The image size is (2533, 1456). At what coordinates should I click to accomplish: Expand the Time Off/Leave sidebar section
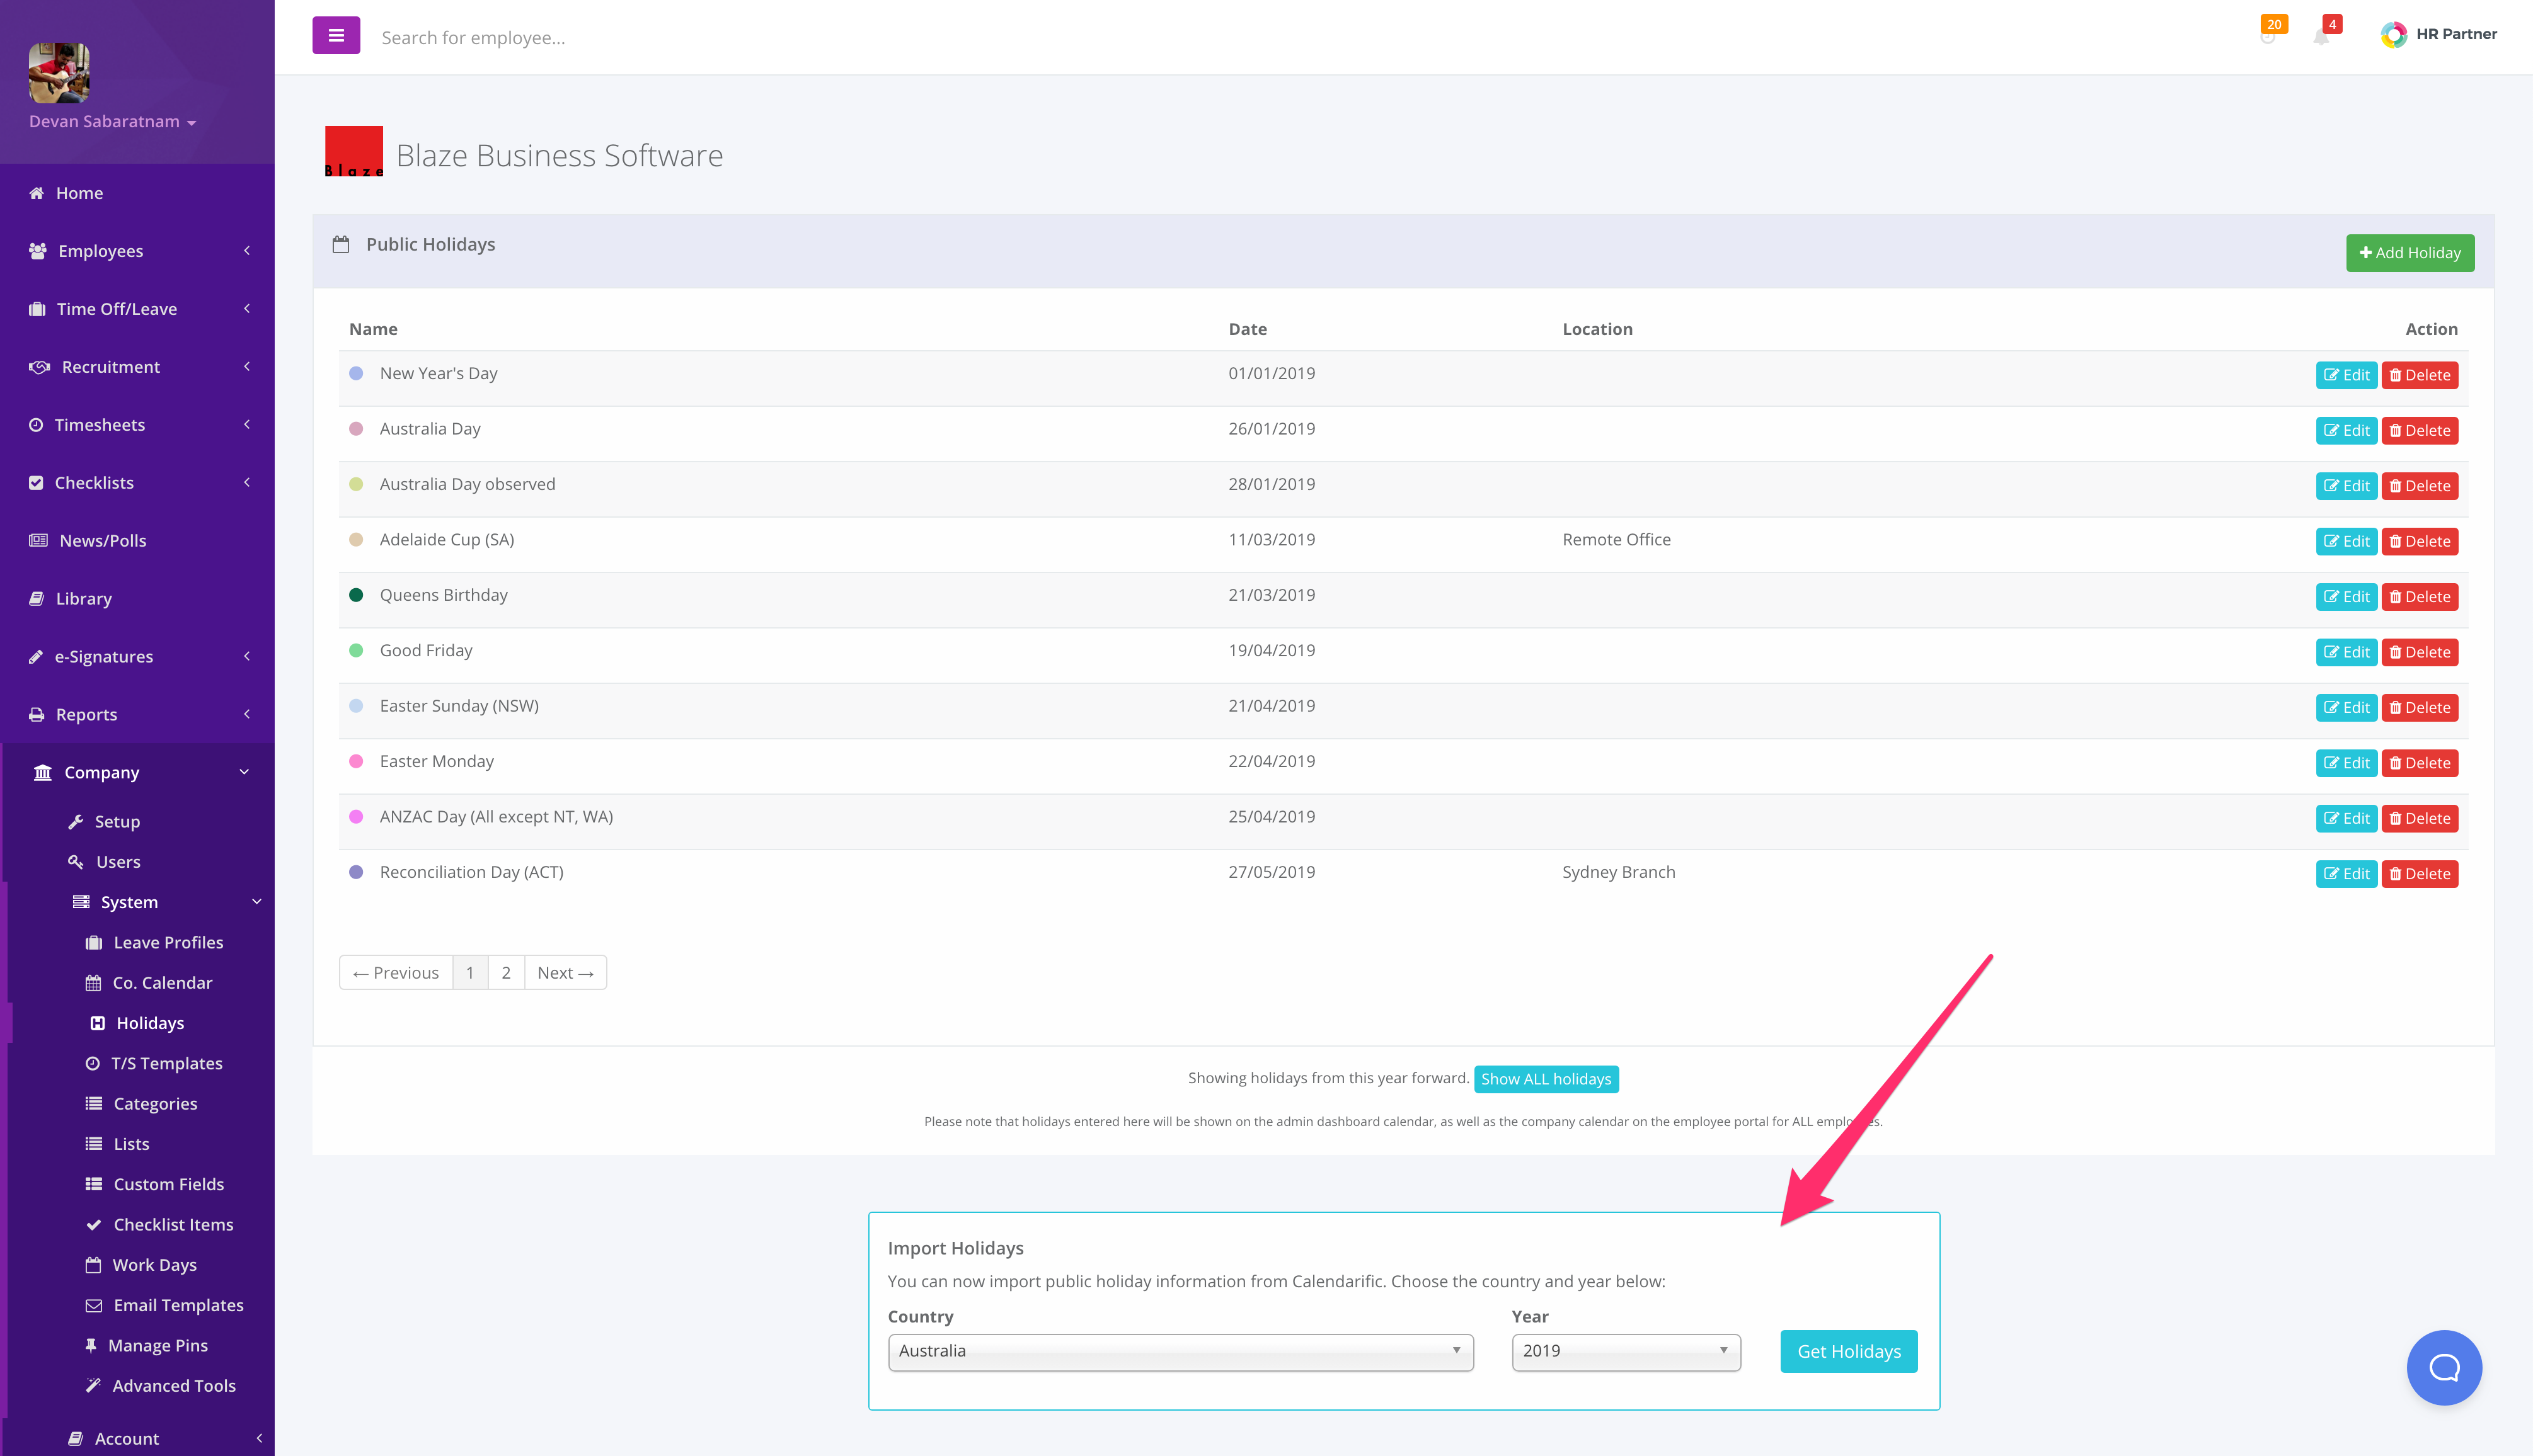(x=137, y=309)
